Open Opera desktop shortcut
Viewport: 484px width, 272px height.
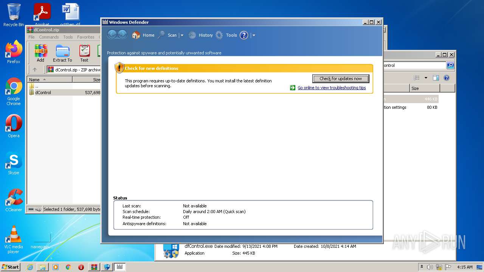pyautogui.click(x=14, y=126)
